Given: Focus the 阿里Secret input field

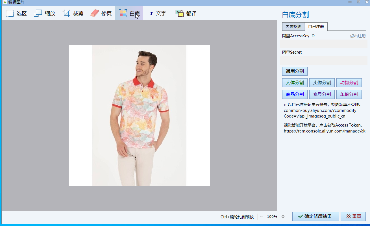Looking at the screenshot, I should tap(323, 60).
